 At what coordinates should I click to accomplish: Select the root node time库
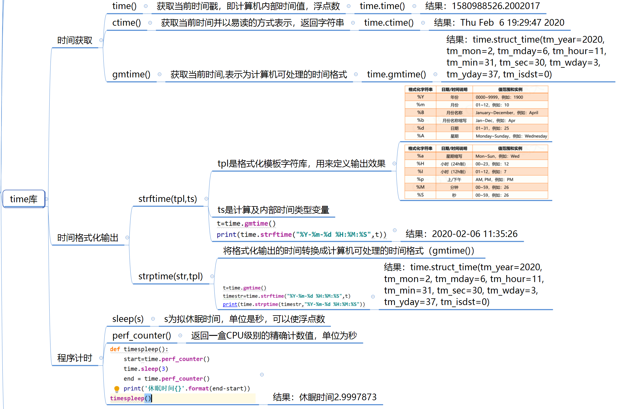click(x=24, y=199)
